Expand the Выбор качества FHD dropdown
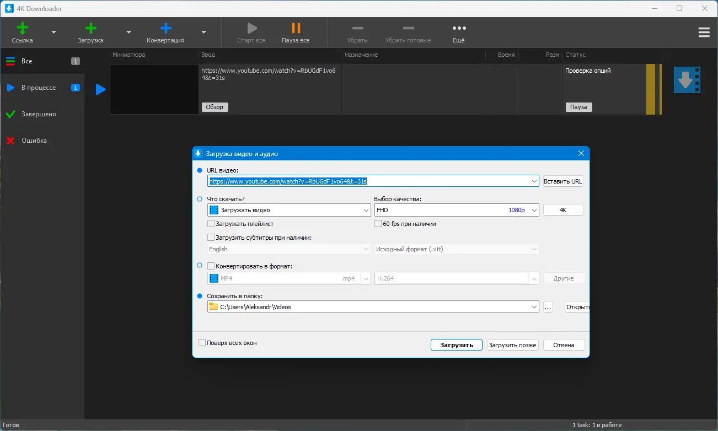The image size is (718, 431). pos(533,210)
